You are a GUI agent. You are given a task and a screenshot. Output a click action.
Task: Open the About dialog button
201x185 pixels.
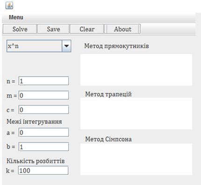(x=122, y=29)
